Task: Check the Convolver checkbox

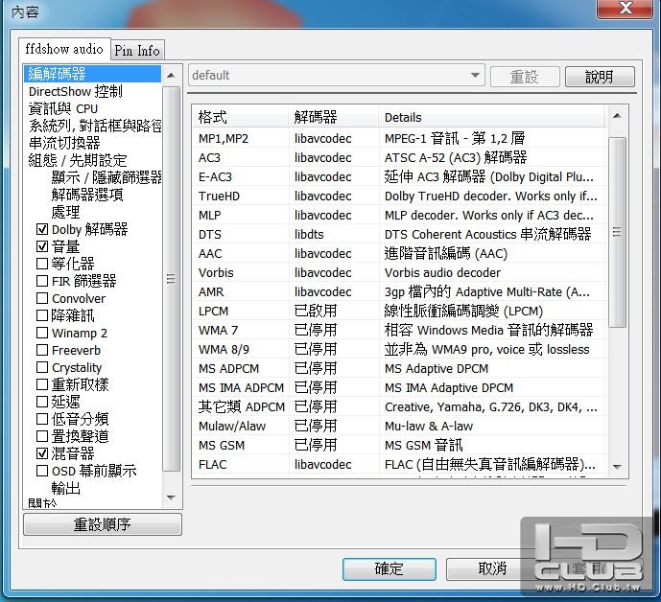Action: tap(42, 298)
